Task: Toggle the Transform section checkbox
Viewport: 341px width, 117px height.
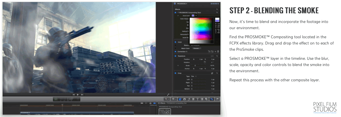Action: [175, 56]
